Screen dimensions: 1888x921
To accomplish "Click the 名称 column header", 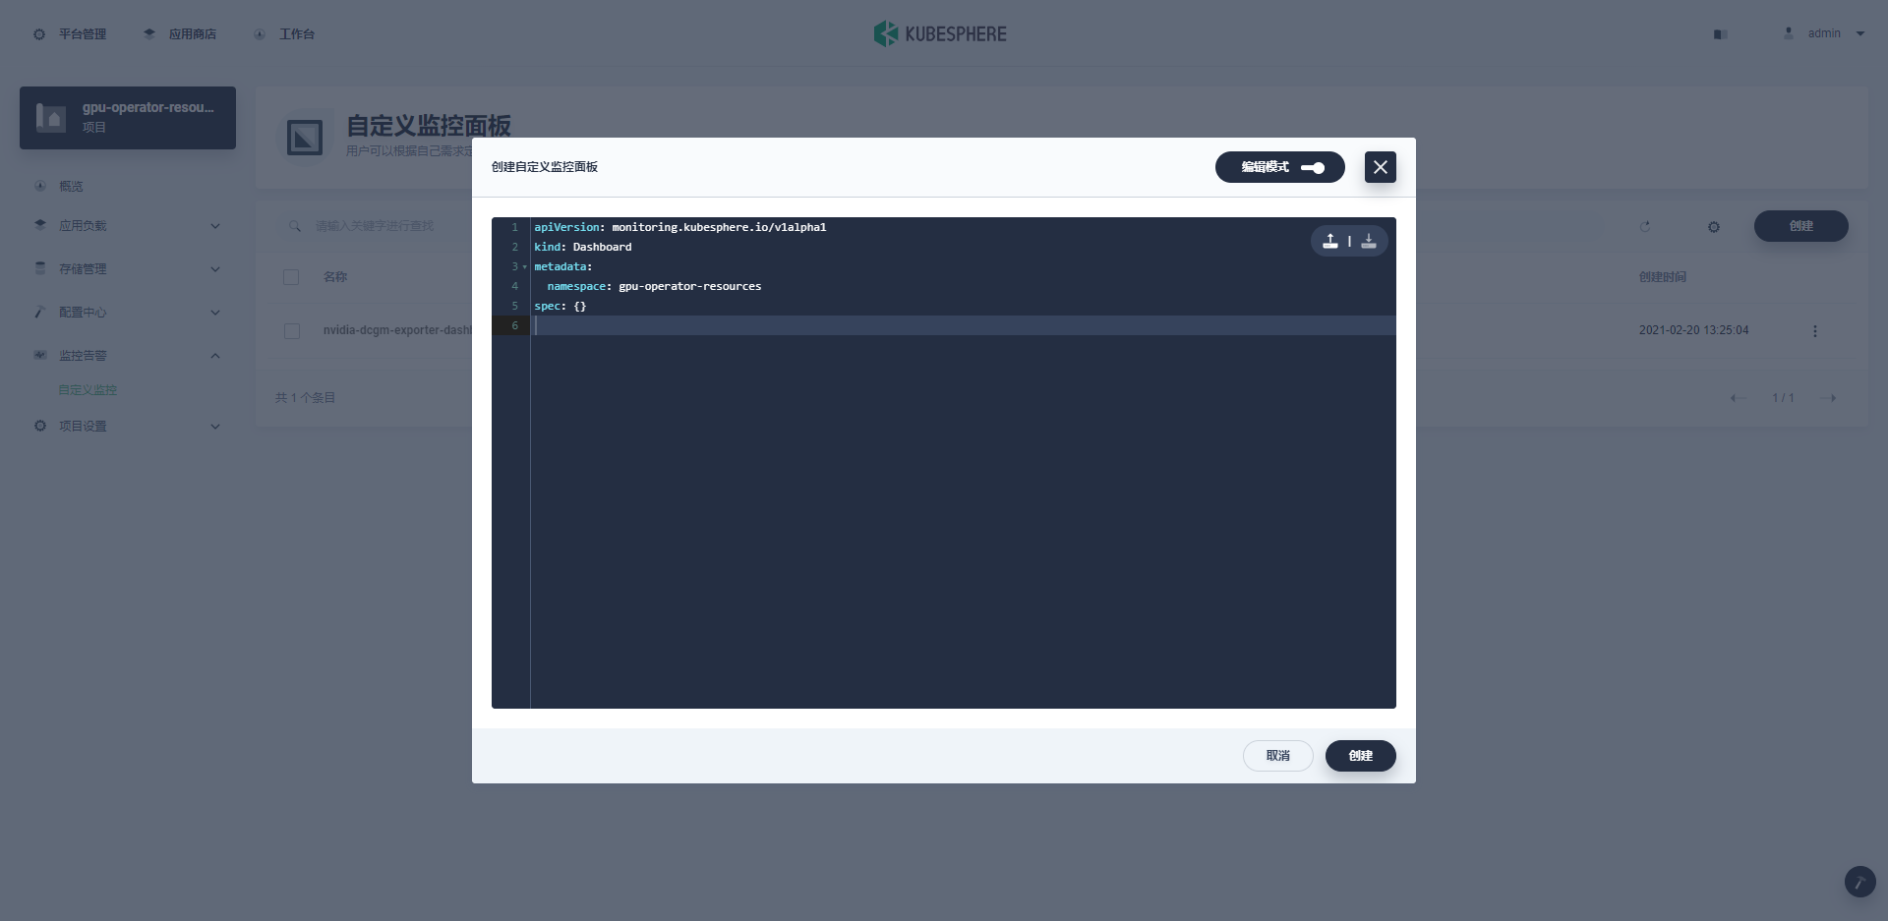I will (x=335, y=277).
